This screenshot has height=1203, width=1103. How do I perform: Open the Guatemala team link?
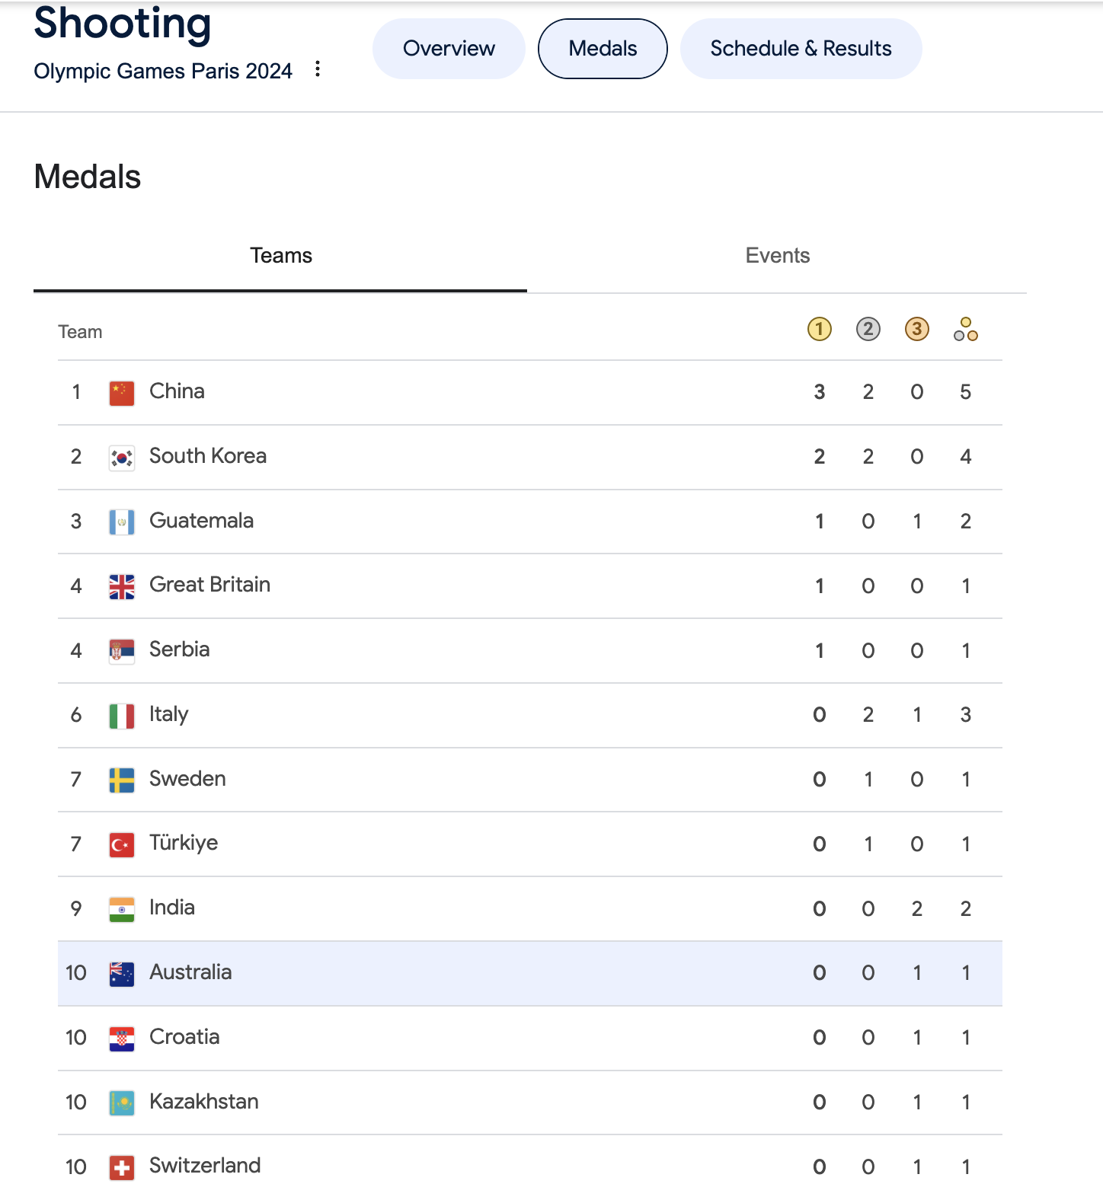click(x=201, y=521)
